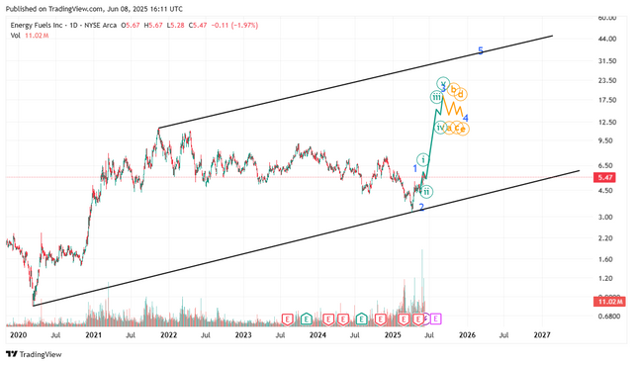Select the upper channel trend line
Viewport: 633px width, 365px height.
[x=355, y=82]
